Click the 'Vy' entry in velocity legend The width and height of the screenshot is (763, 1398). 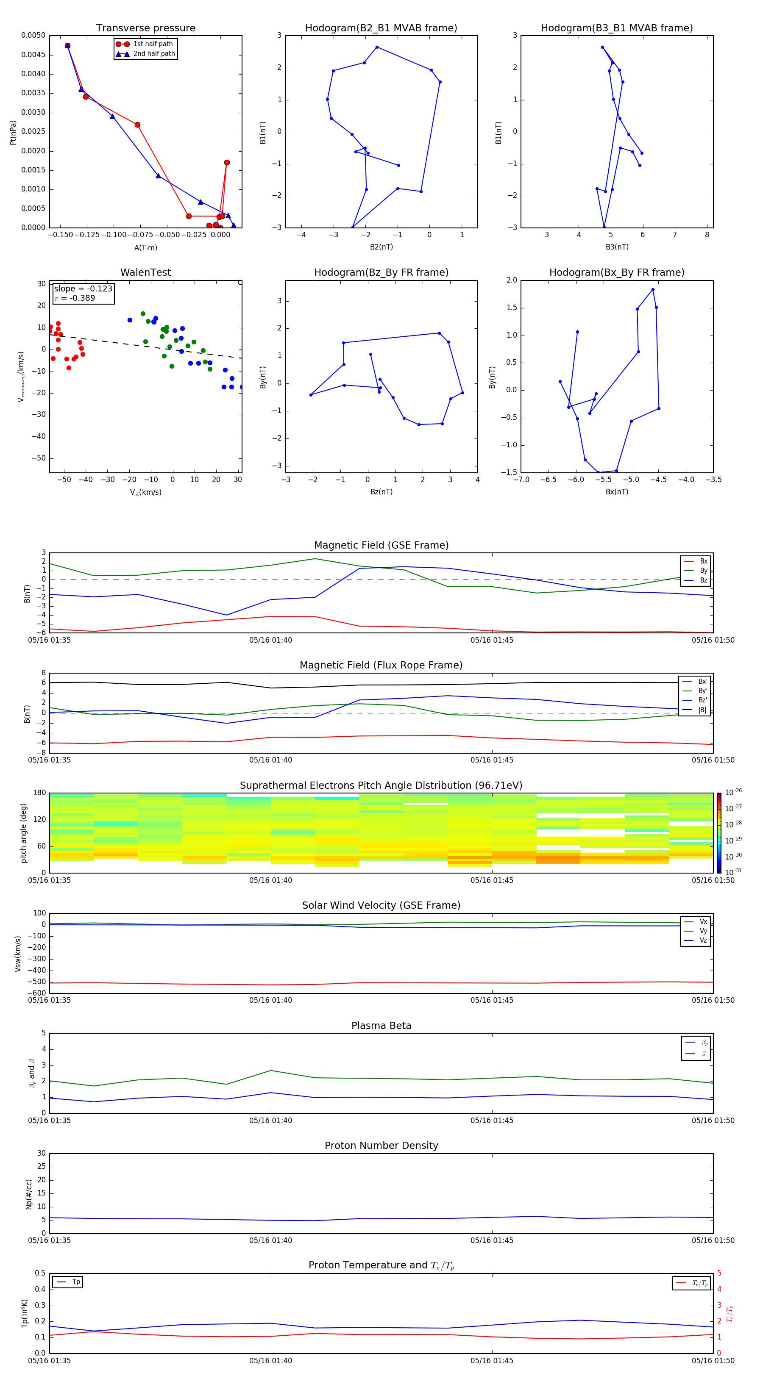(696, 931)
